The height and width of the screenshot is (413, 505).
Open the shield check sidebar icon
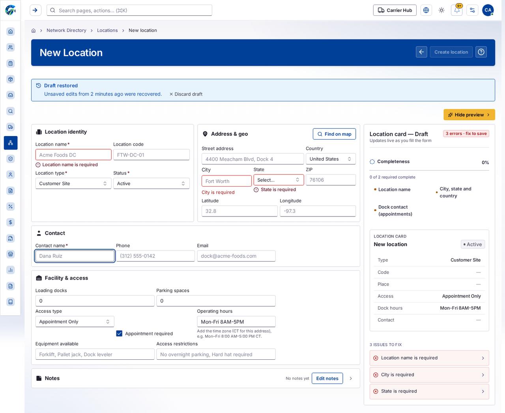11,159
